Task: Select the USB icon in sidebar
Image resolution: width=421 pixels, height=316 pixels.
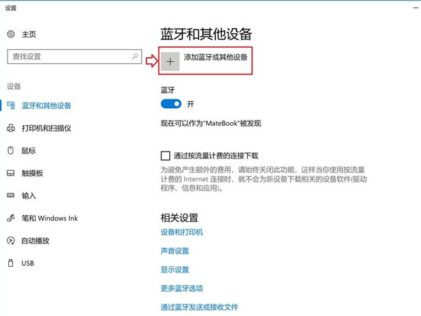Action: click(x=11, y=263)
